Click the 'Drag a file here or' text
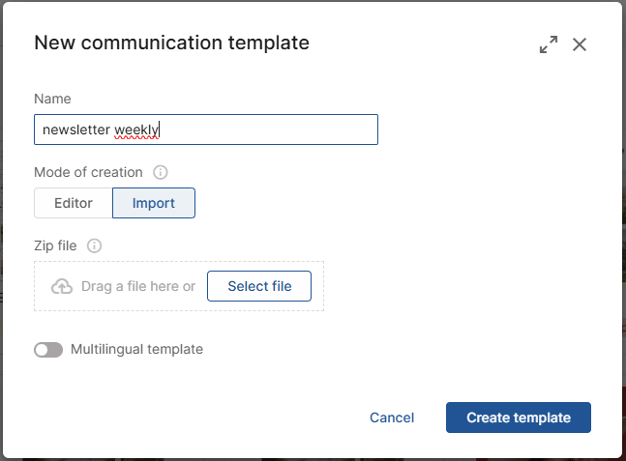The width and height of the screenshot is (626, 461). (x=138, y=286)
